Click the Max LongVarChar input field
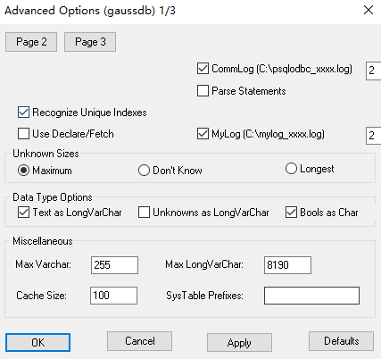Screen dimensions: 381x359 pyautogui.click(x=287, y=265)
